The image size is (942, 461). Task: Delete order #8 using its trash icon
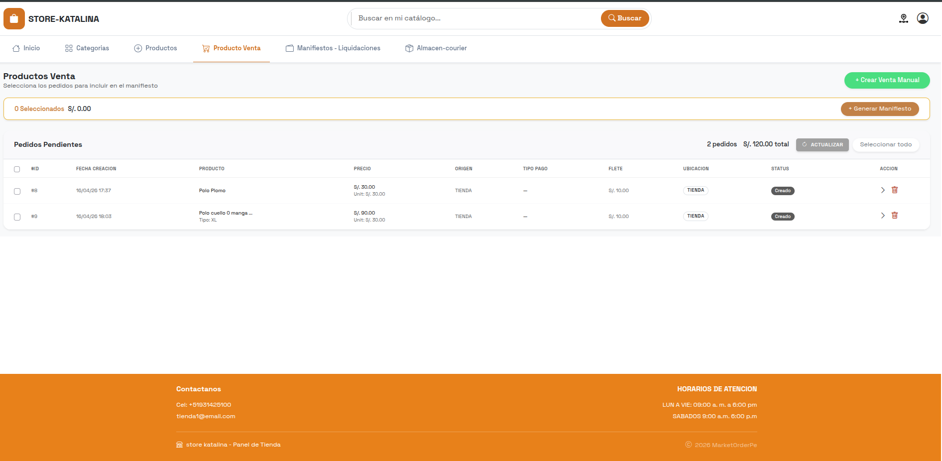[895, 190]
